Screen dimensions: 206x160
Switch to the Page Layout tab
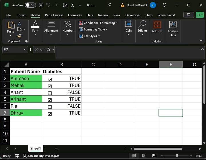[54, 15]
